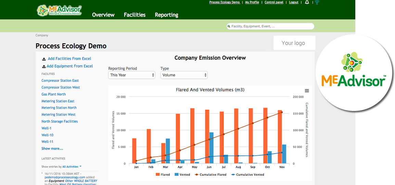Viewport: 395px width, 185px height.
Task: Click the Company Emission Overview heading
Action: coord(210,58)
